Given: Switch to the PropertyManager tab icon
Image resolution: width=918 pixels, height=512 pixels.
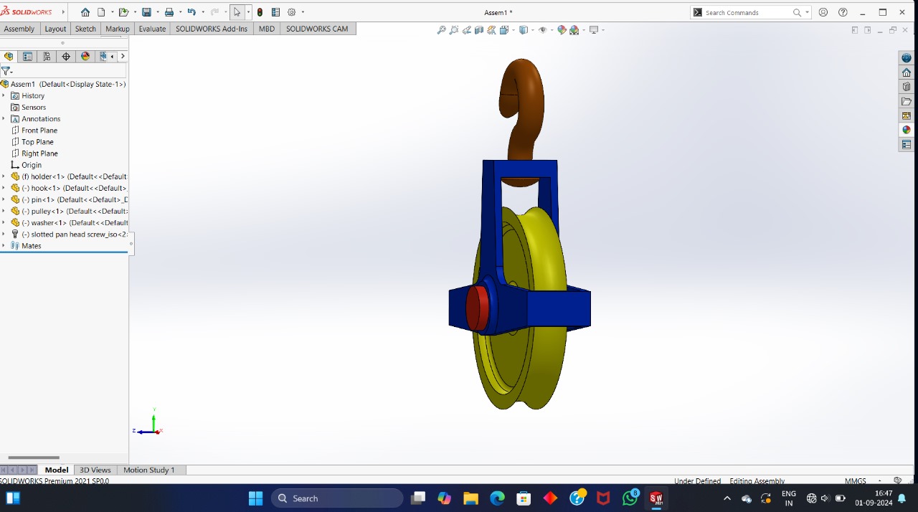Looking at the screenshot, I should (27, 56).
